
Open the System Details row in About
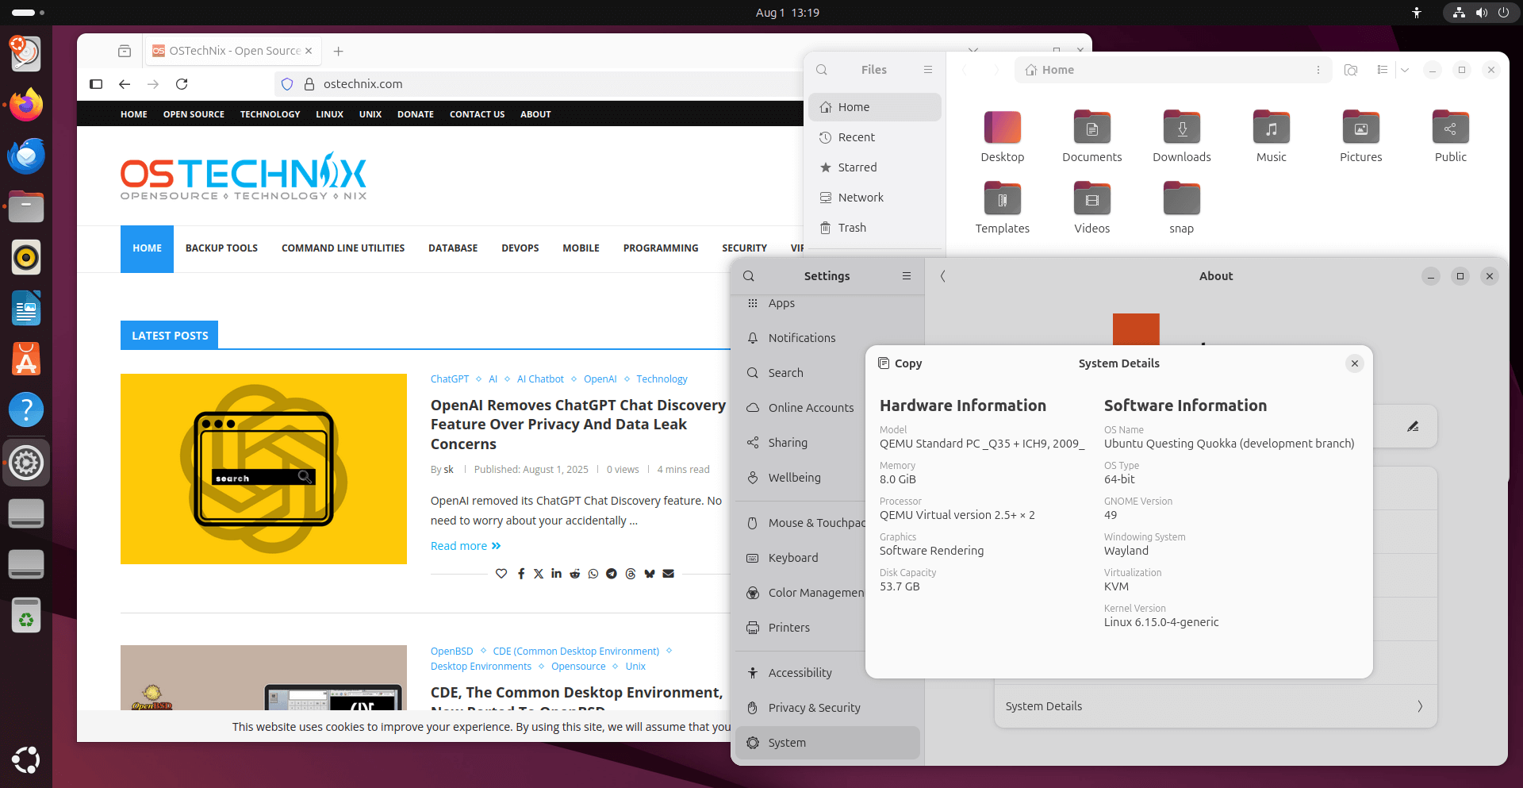(x=1214, y=705)
